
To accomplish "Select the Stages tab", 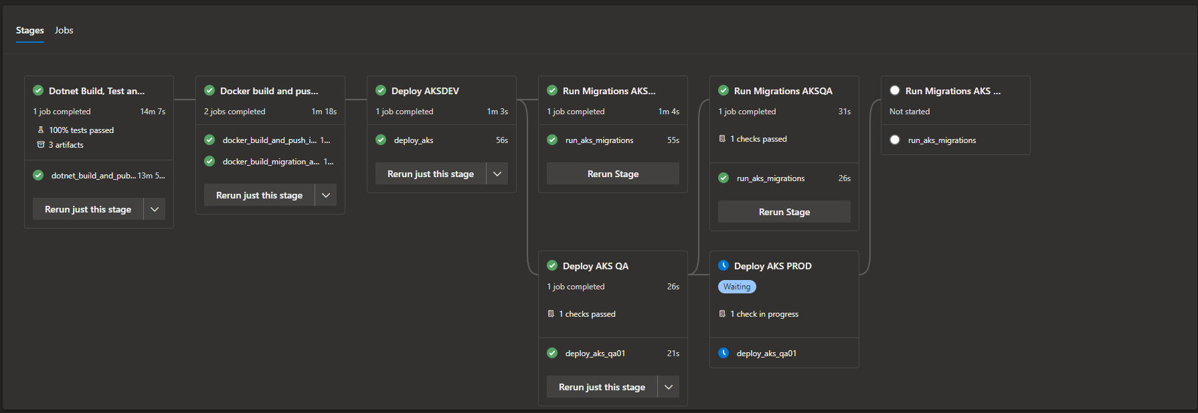I will tap(30, 31).
